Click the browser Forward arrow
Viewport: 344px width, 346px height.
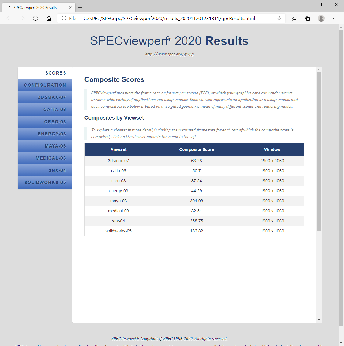pos(22,18)
